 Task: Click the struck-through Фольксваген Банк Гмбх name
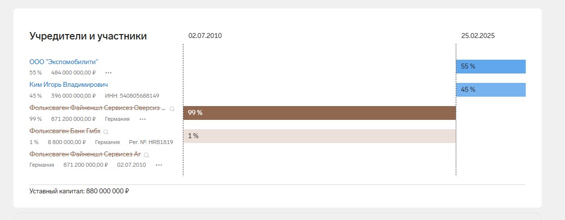(x=65, y=131)
